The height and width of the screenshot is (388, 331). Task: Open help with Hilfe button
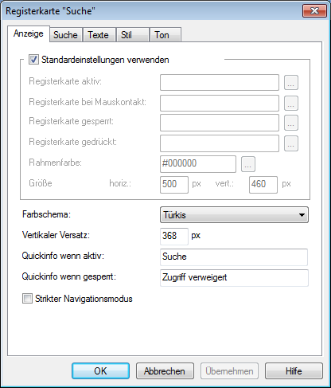pos(294,371)
